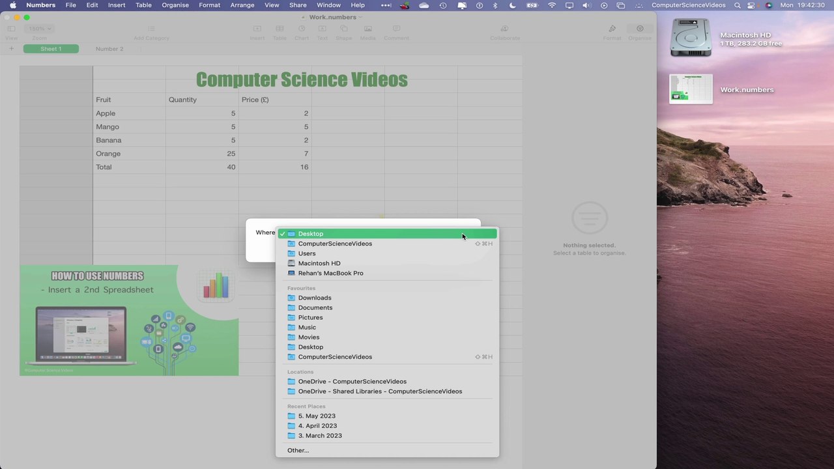Image resolution: width=834 pixels, height=469 pixels.
Task: Click the Total row label cell
Action: click(x=129, y=167)
